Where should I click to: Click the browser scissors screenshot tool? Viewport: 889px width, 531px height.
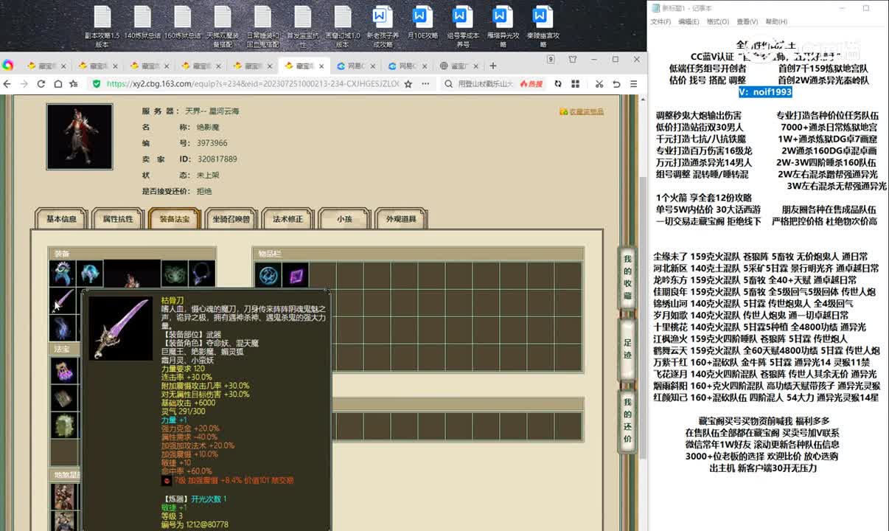[599, 84]
